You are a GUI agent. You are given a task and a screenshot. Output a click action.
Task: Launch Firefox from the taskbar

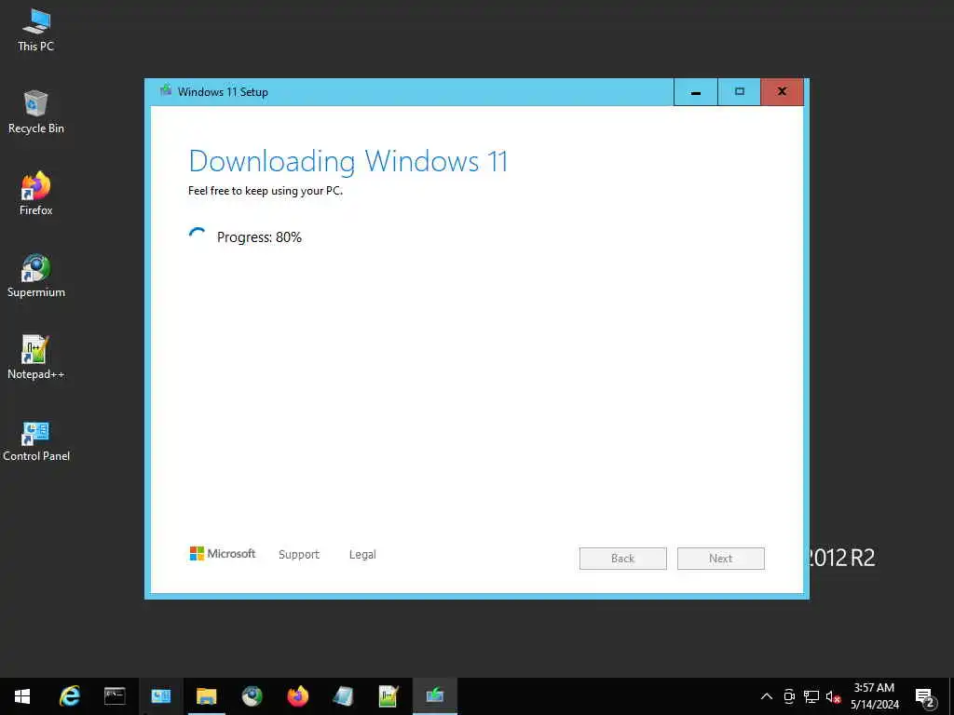tap(298, 696)
